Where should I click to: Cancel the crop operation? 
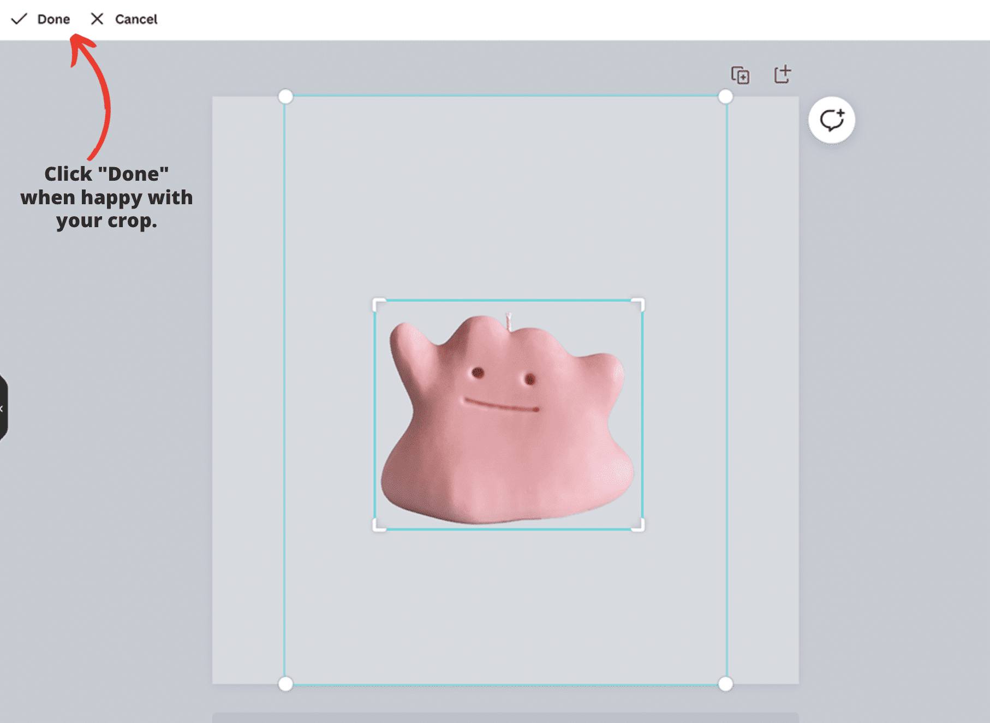pos(124,19)
